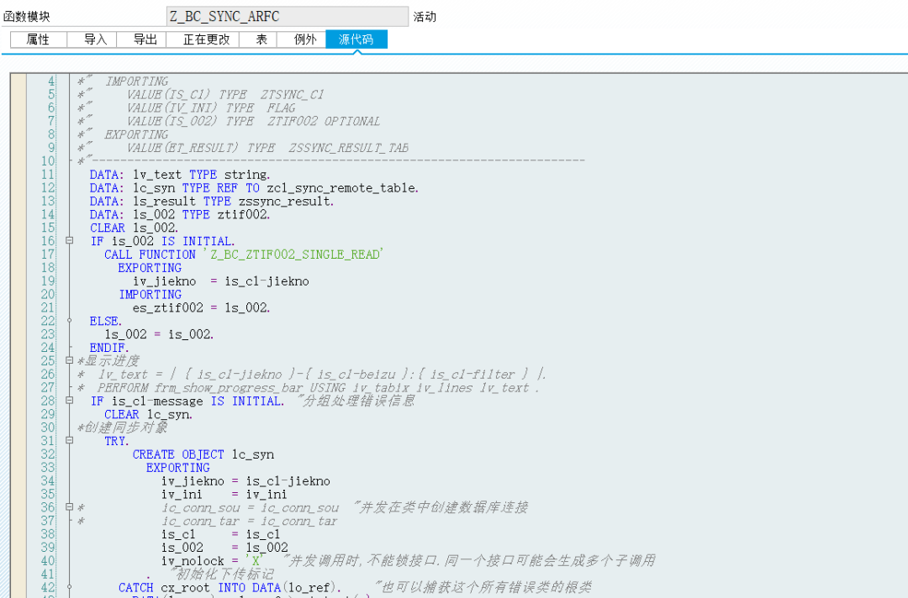Click the ENDIF keyword on line 24
908x598 pixels.
coord(109,348)
